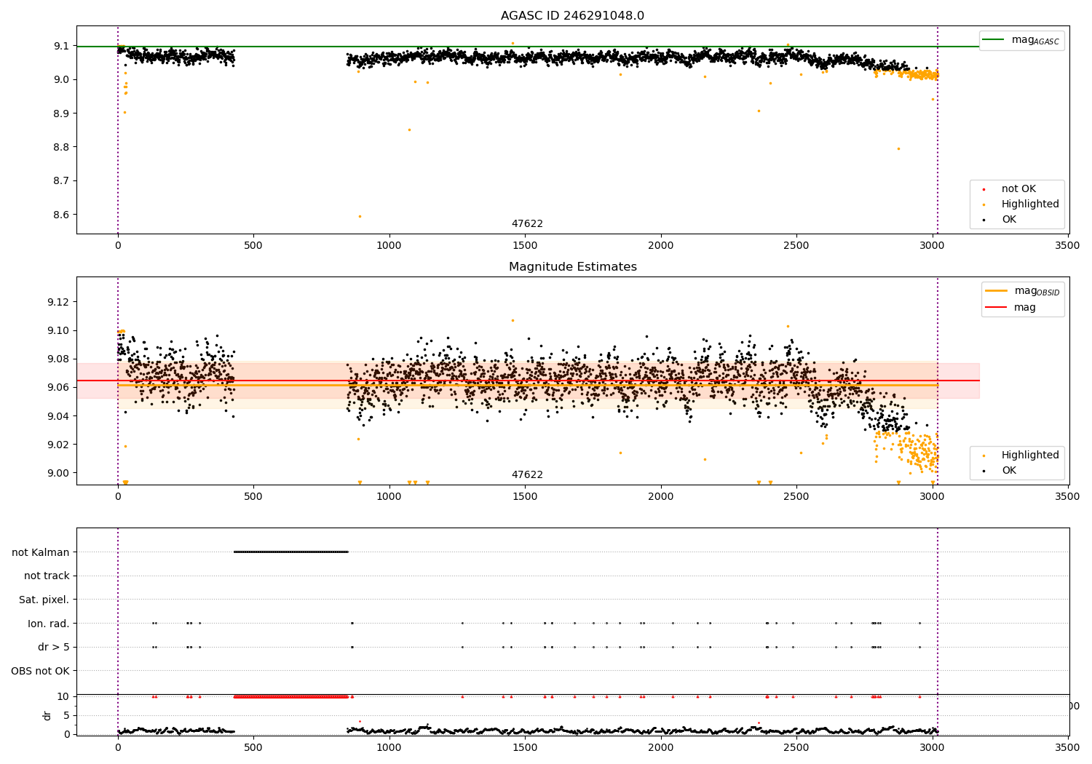Select the 8.9 y-axis tick in the top plot

coord(63,114)
